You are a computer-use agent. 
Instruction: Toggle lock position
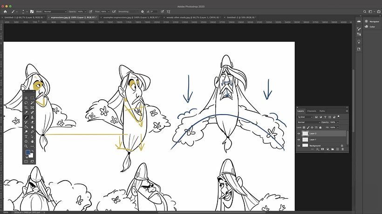[312, 127]
